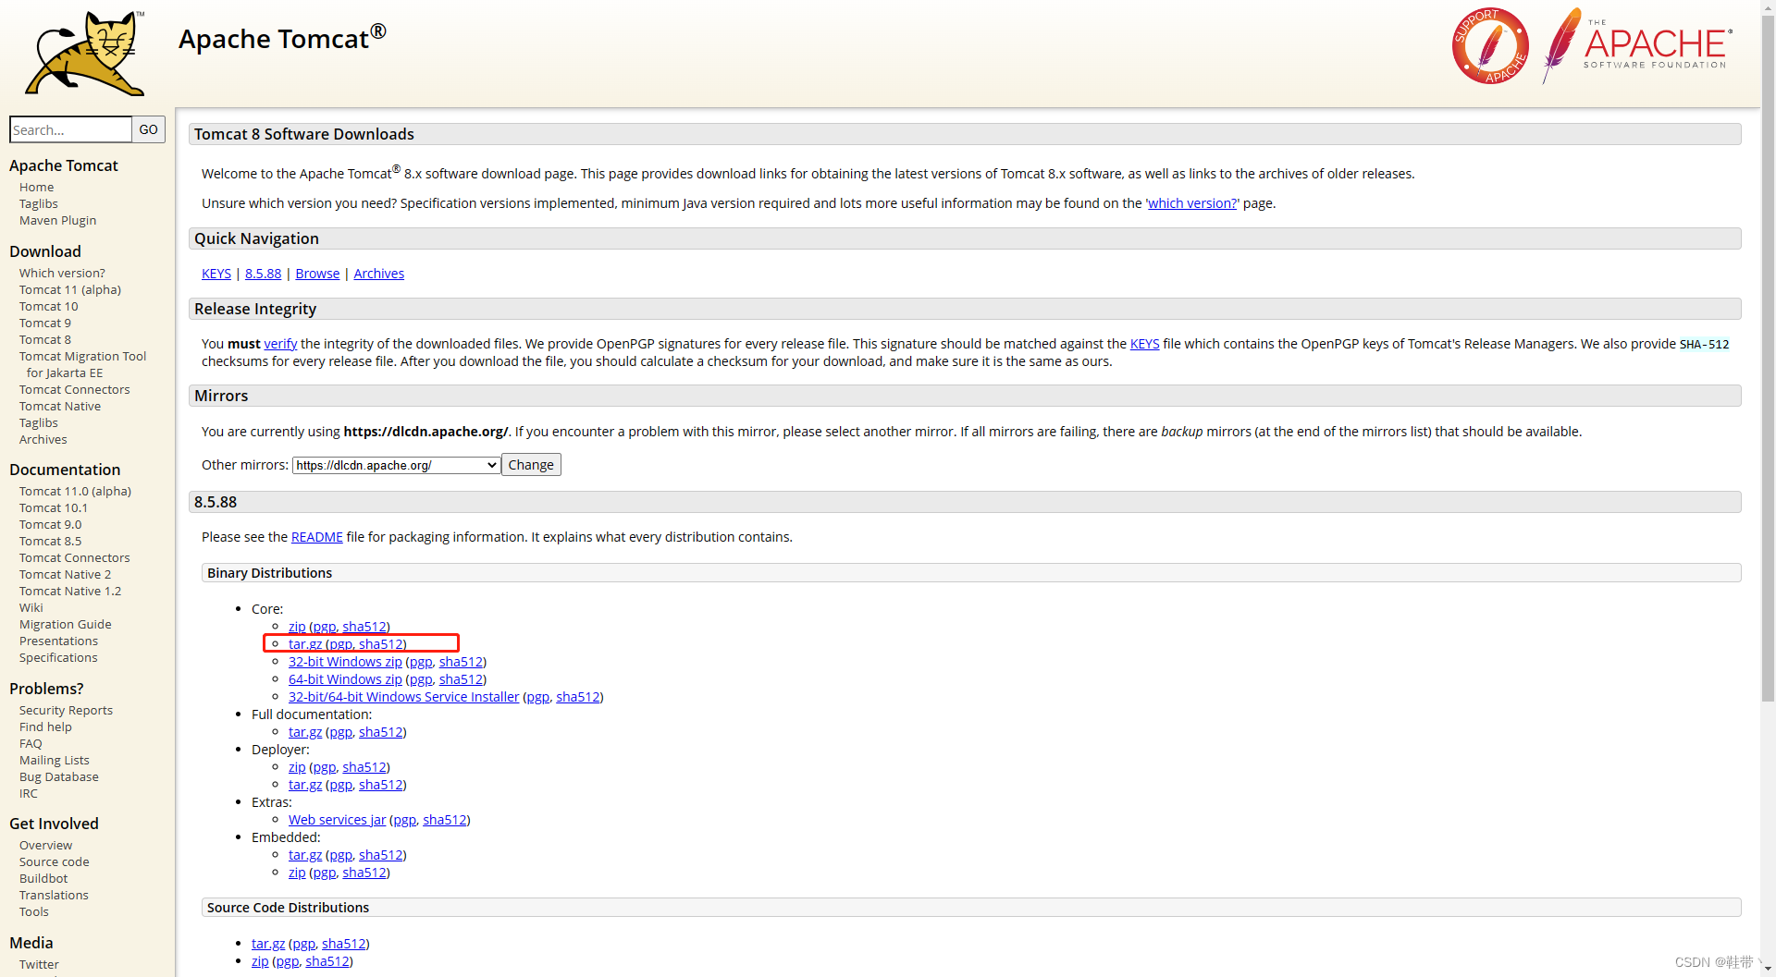The image size is (1776, 977).
Task: Open Specifications sidebar link
Action: coord(58,657)
